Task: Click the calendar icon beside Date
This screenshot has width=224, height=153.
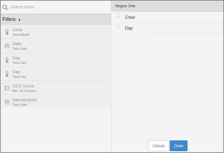Action: click(x=7, y=46)
